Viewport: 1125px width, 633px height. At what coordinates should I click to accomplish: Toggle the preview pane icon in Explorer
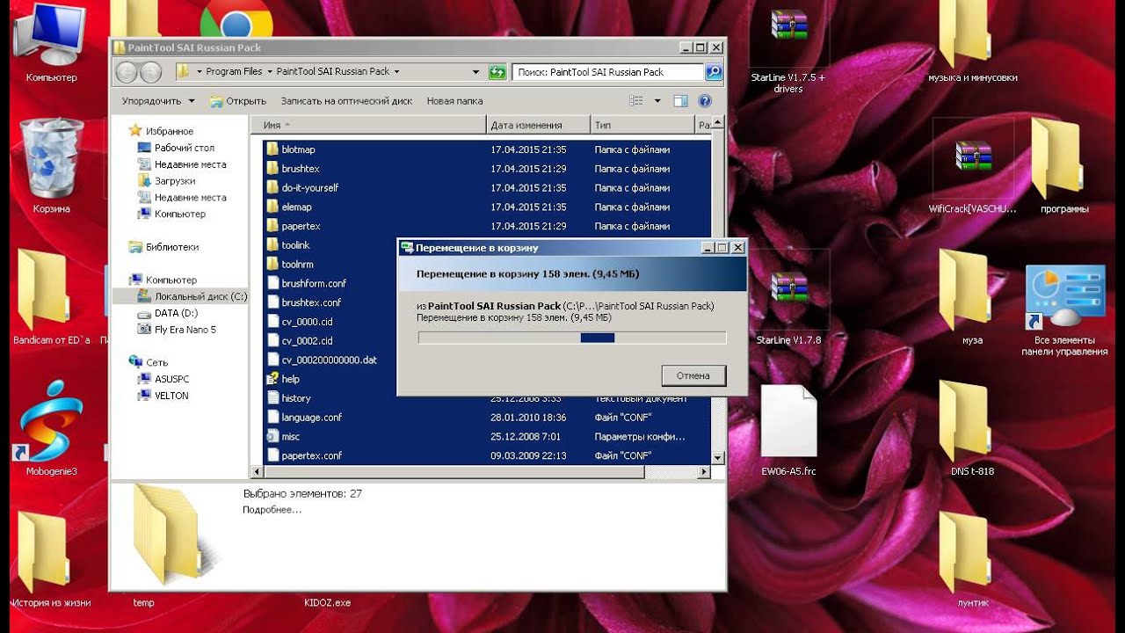[x=680, y=101]
